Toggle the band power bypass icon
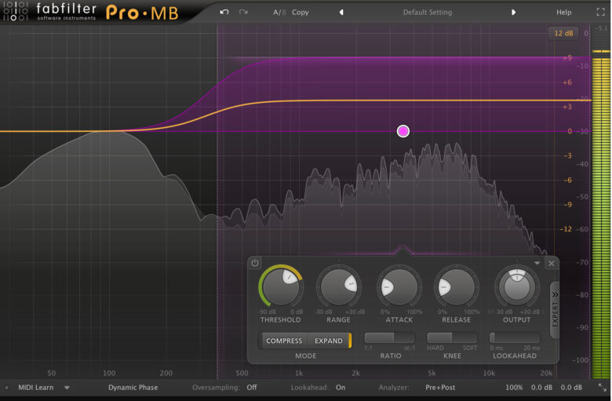 [x=254, y=263]
